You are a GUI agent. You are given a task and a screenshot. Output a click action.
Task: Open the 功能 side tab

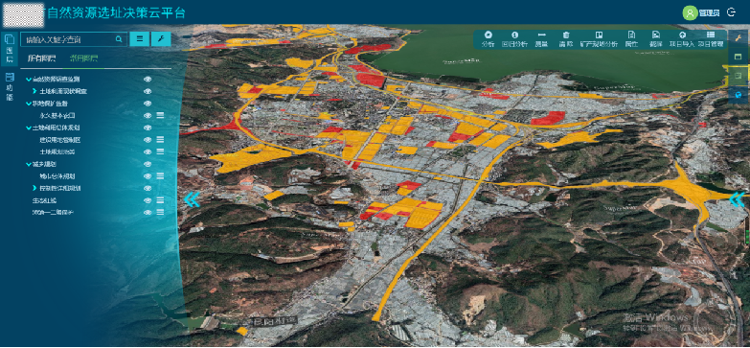[10, 87]
